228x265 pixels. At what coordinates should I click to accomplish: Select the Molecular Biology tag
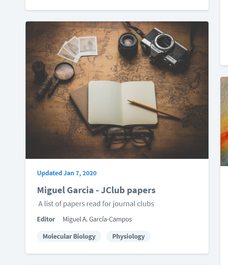[69, 236]
